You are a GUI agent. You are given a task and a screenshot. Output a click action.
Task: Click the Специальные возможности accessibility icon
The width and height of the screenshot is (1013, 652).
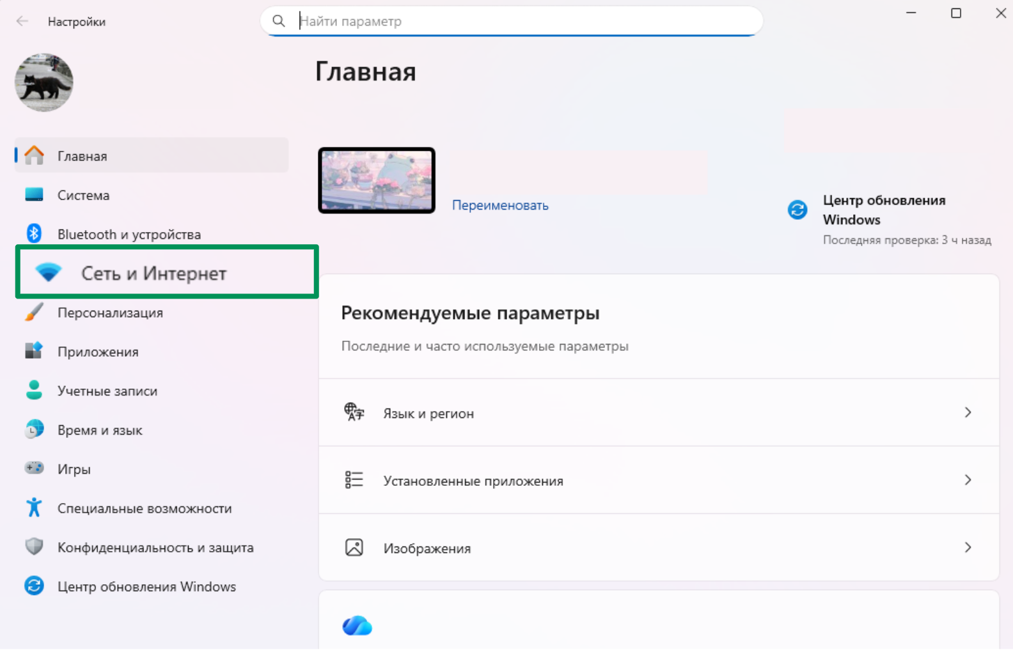[x=34, y=508]
